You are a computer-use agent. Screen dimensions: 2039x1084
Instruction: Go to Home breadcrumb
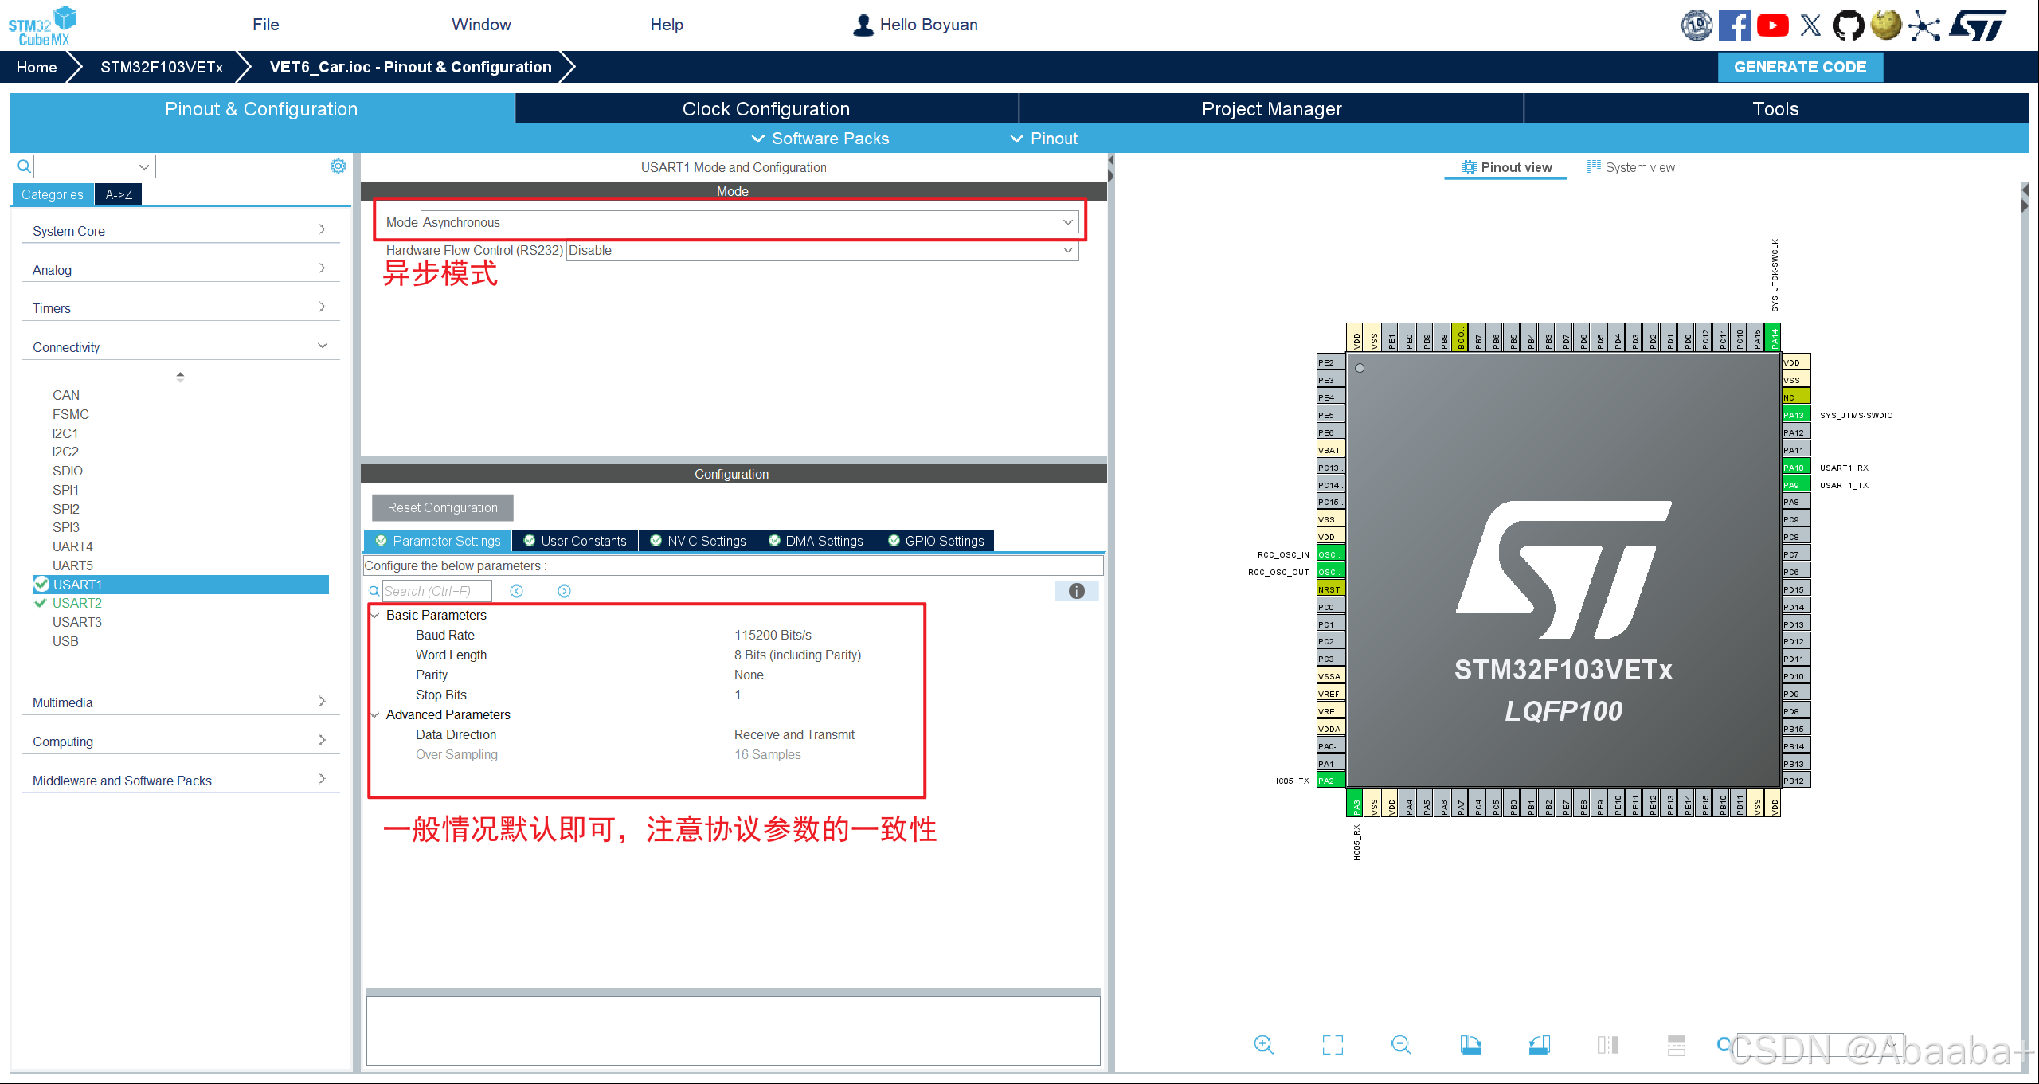click(x=37, y=67)
